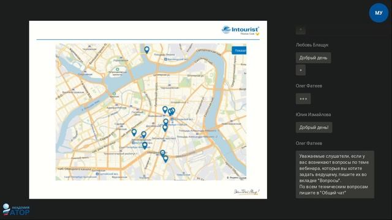392x220 pixels.
Task: Click the Yandex copyright link on map
Action: (237, 178)
